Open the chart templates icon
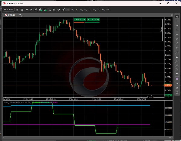Image resolution: width=181 pixels, height=141 pixels. point(63,10)
